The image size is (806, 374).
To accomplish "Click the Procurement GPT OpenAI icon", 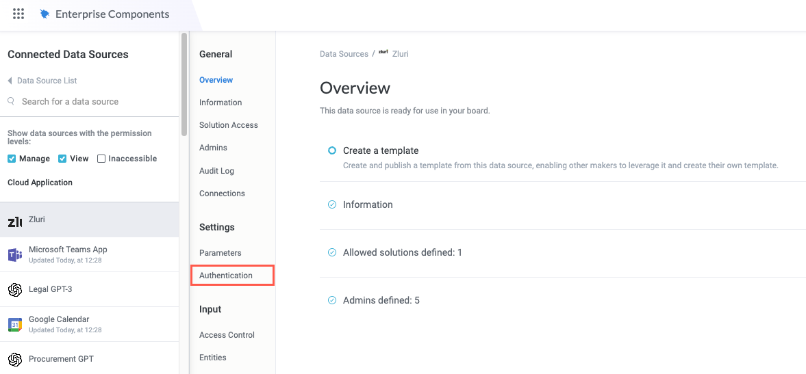I will [14, 360].
